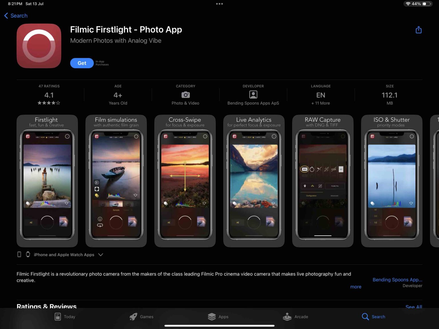
Task: Tap the Get button to download
Action: click(x=82, y=63)
